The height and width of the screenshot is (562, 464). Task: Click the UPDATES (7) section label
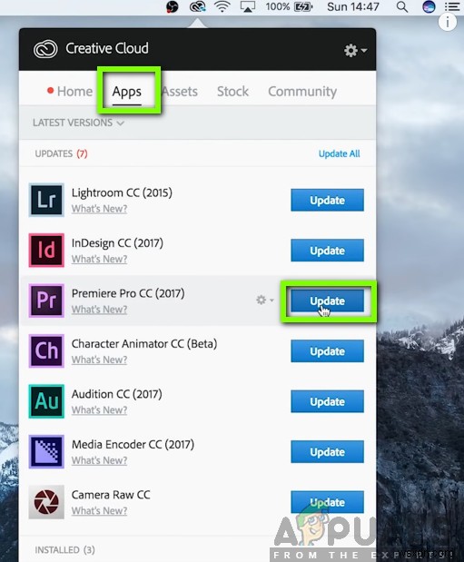coord(62,153)
